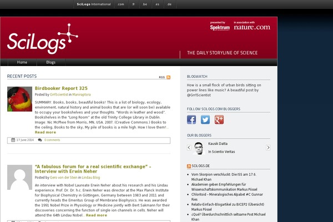Screen dimensions: 333x222
Task: Click the calendar icon beside 17 June 2014
Action: (x=13, y=140)
